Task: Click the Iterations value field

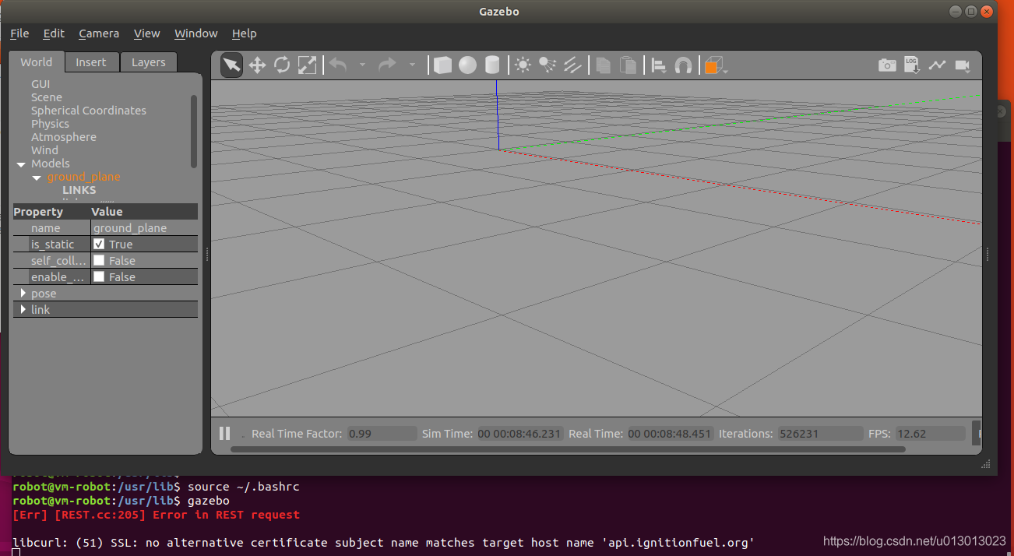Action: coord(820,434)
